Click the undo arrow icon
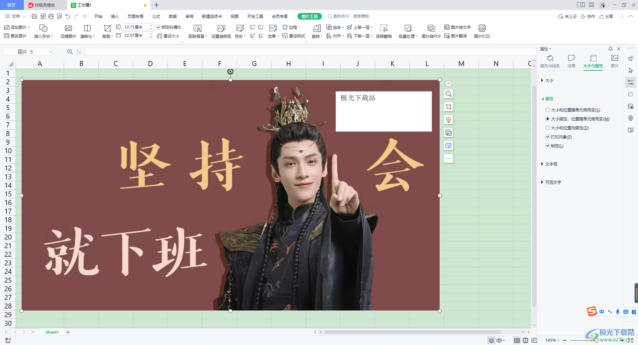638x345 pixels. 68,16
